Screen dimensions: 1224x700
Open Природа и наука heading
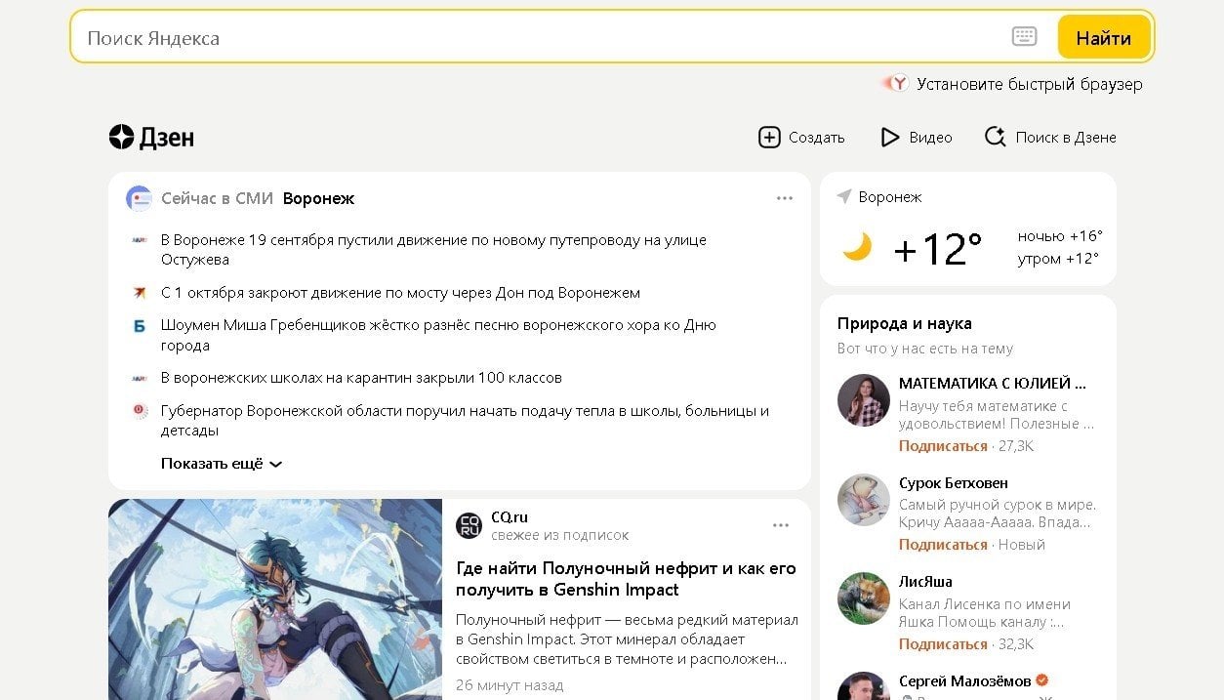904,323
